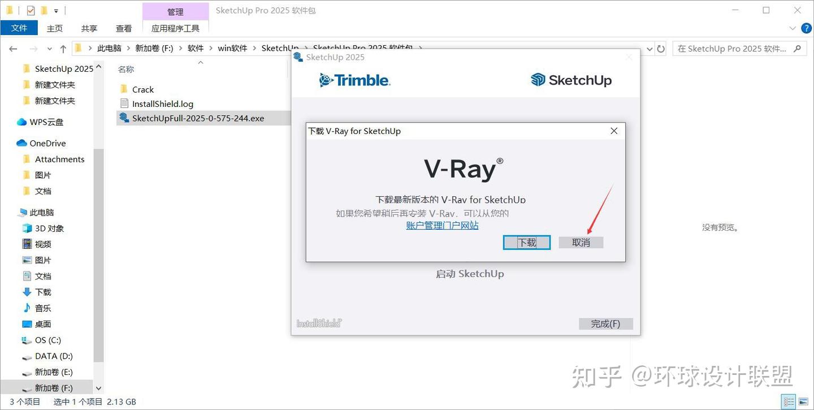Switch to the details view icon in status bar
Viewport: 814px width, 410px height.
pos(790,402)
